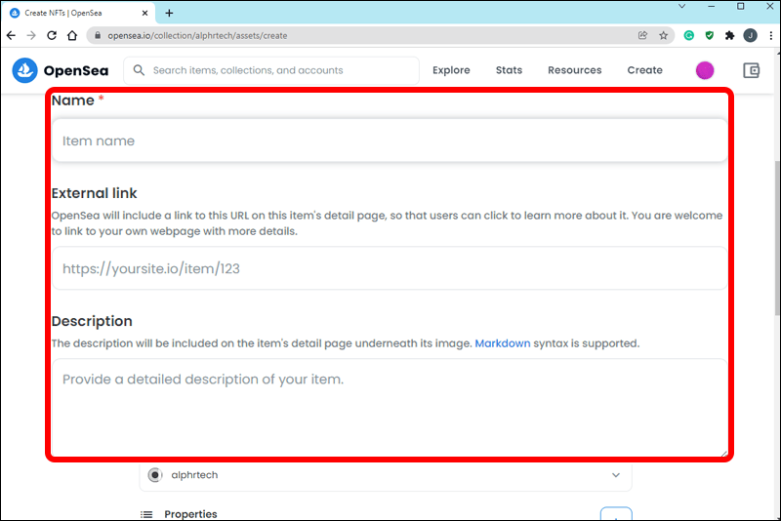Screen dimensions: 781x521
Task: Open the wallet icon in the navbar
Action: [x=751, y=70]
